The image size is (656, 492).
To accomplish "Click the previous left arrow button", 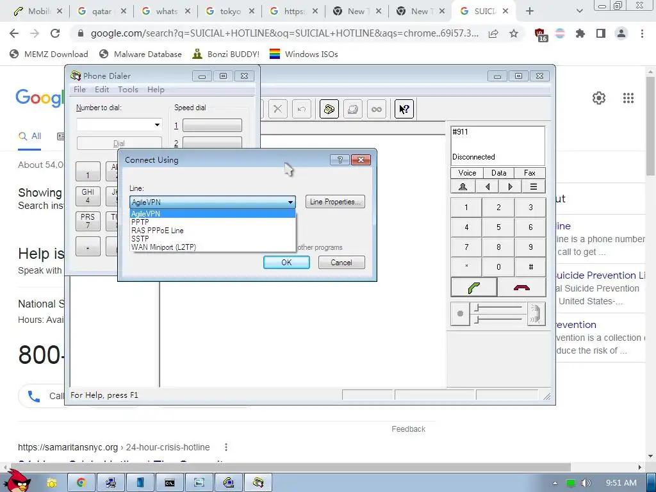I will click(487, 186).
